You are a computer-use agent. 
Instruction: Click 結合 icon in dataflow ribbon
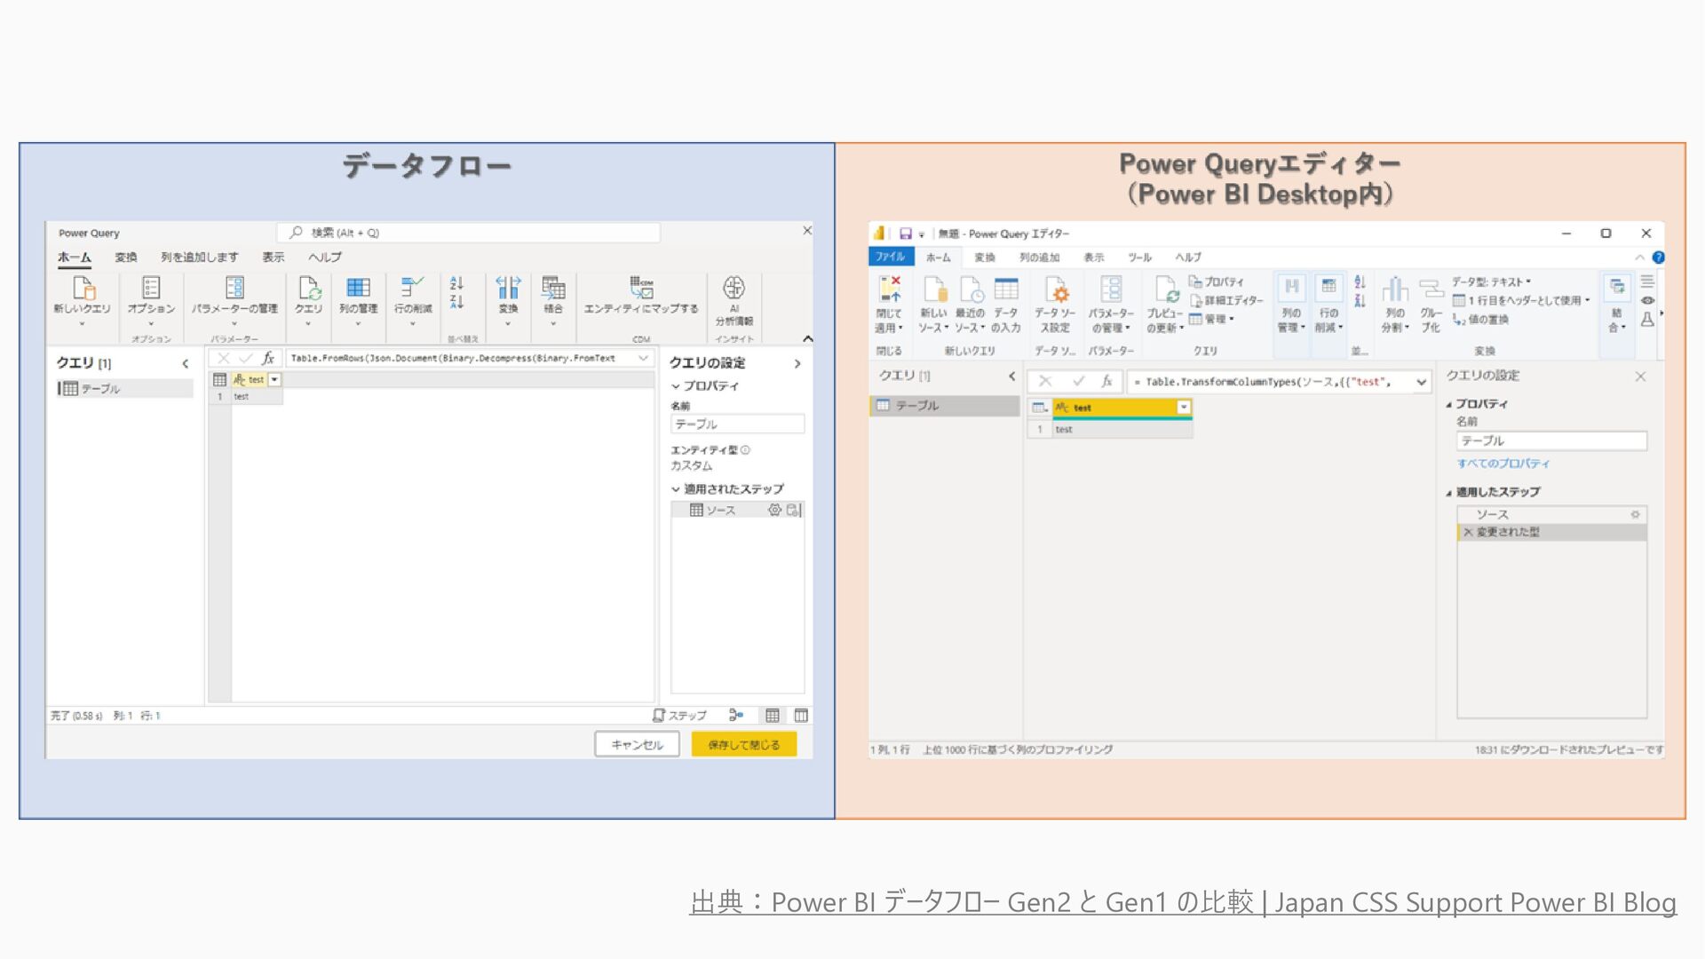(553, 288)
